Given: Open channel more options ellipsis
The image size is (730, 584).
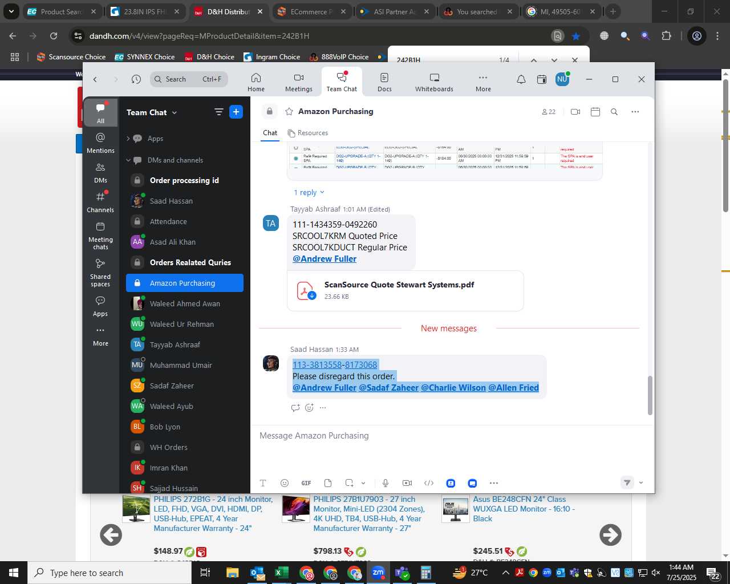Looking at the screenshot, I should pos(635,112).
